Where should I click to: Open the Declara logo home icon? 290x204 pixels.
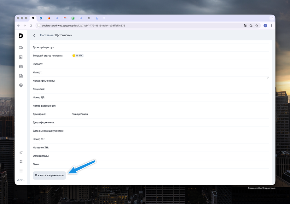coord(21,36)
